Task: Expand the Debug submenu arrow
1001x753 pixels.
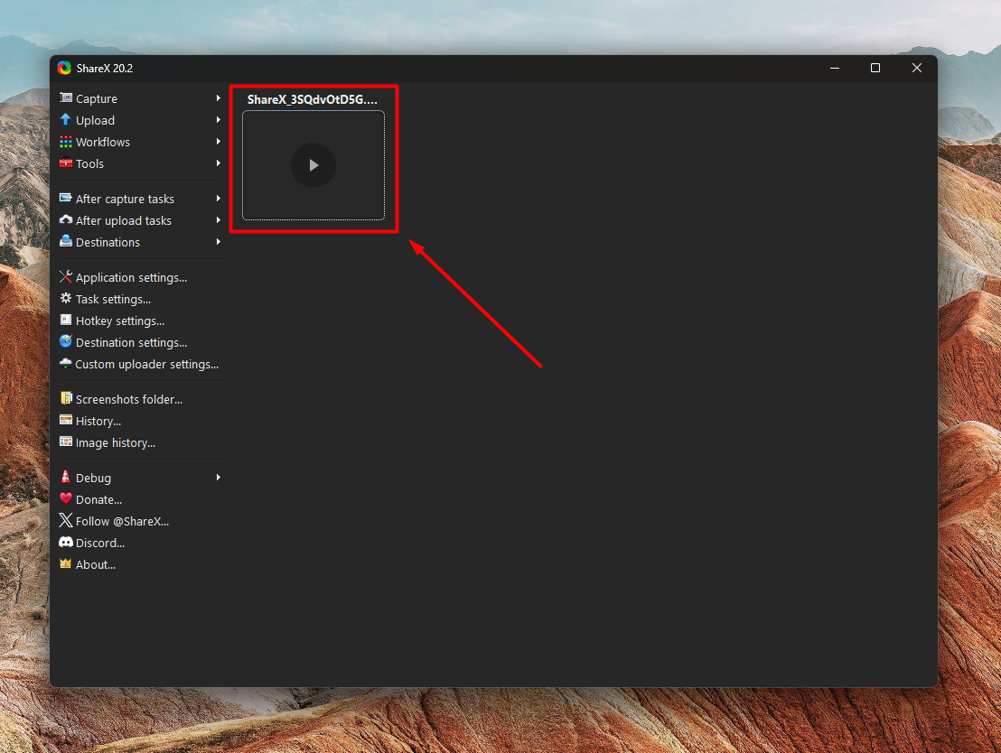Action: pyautogui.click(x=219, y=478)
